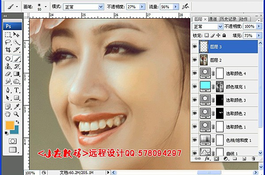265x175 pixels.
Task: Select the Pen tool
Action: (x=8, y=90)
